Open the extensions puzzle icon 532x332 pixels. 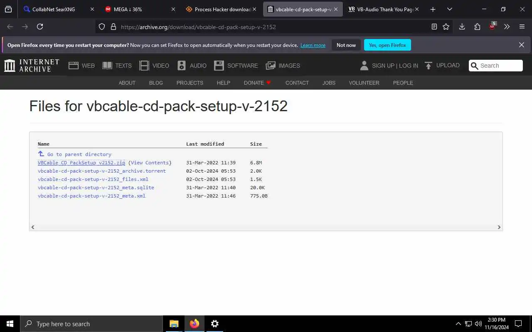[477, 27]
